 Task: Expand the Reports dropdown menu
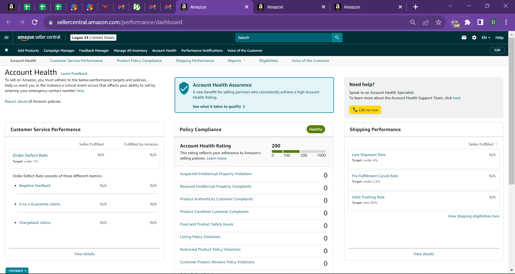[x=237, y=61]
